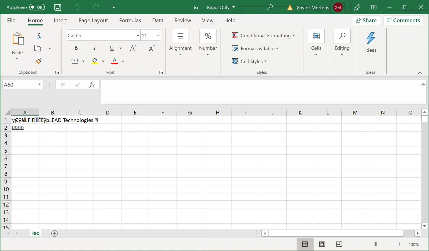
Task: Click the Insert Function fx icon
Action: tap(92, 85)
